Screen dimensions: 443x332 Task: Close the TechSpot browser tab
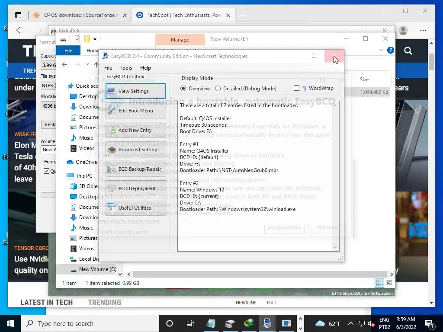[x=228, y=15]
